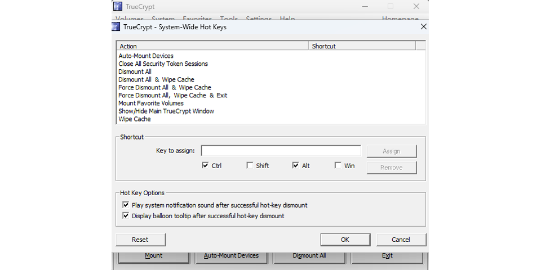The height and width of the screenshot is (270, 541).
Task: Enable the Win modifier checkbox
Action: pos(338,165)
